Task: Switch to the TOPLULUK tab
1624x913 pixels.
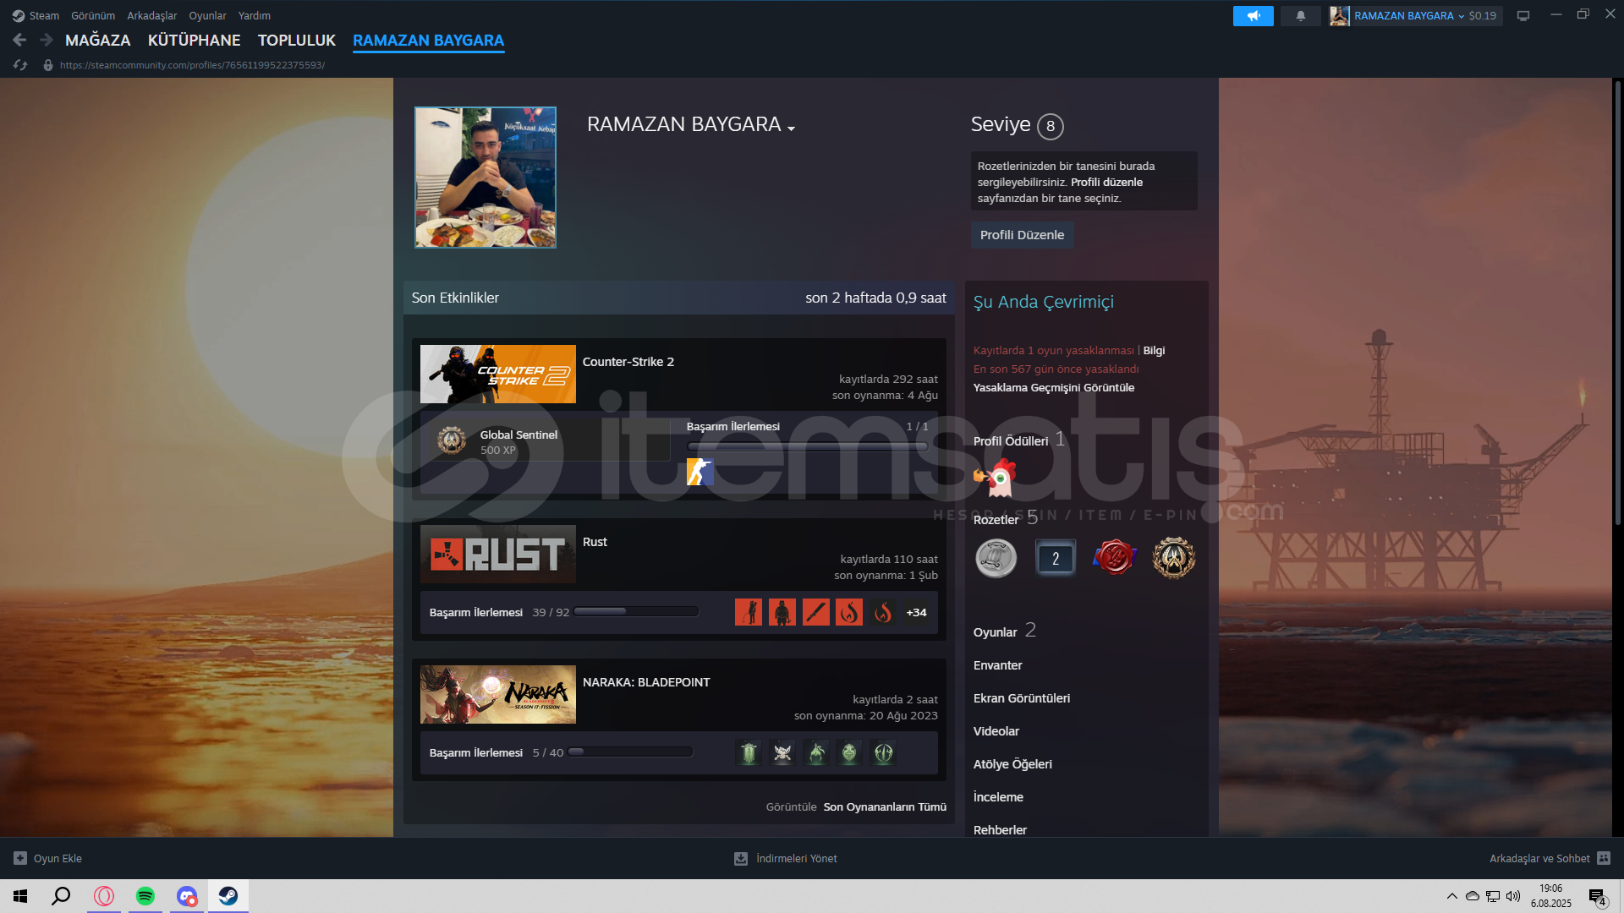Action: pos(297,40)
